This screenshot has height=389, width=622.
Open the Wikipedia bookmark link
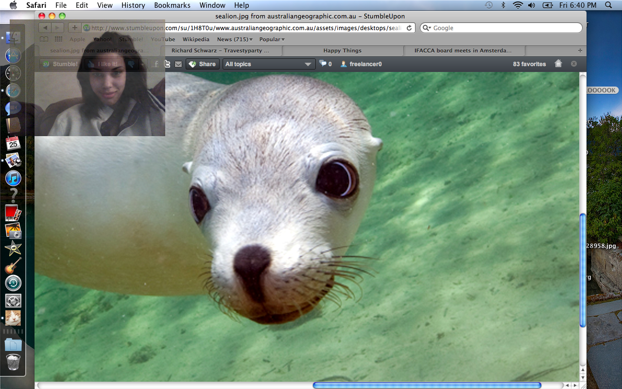point(196,39)
